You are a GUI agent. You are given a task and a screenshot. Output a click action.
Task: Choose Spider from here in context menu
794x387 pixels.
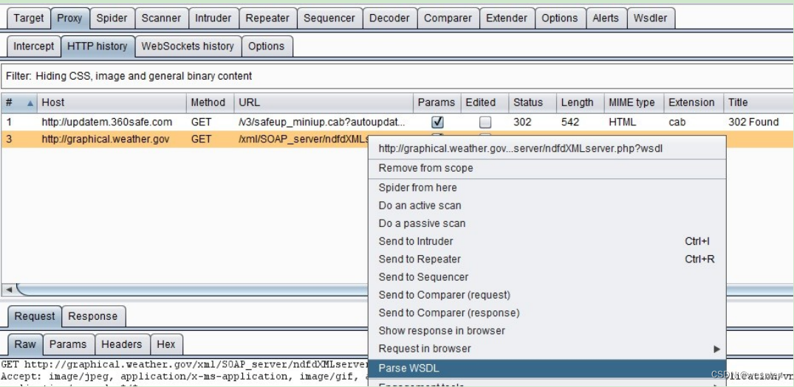(417, 187)
